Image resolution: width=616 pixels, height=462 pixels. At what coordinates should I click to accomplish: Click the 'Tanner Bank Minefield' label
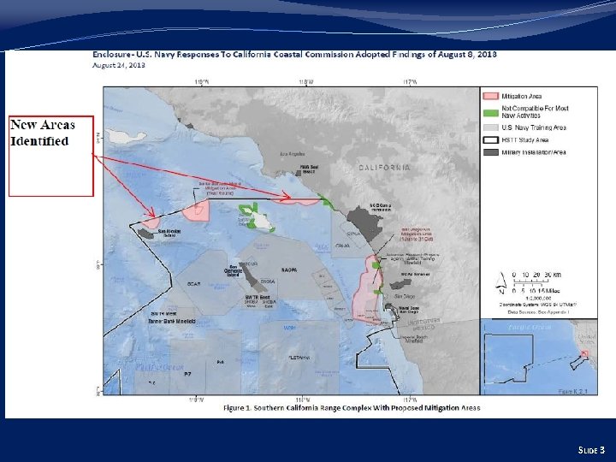coord(171,321)
